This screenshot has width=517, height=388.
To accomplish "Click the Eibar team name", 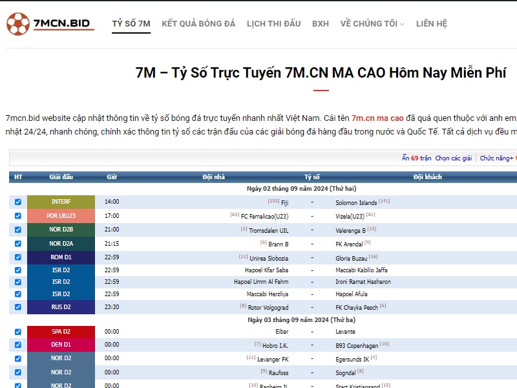I will point(282,332).
